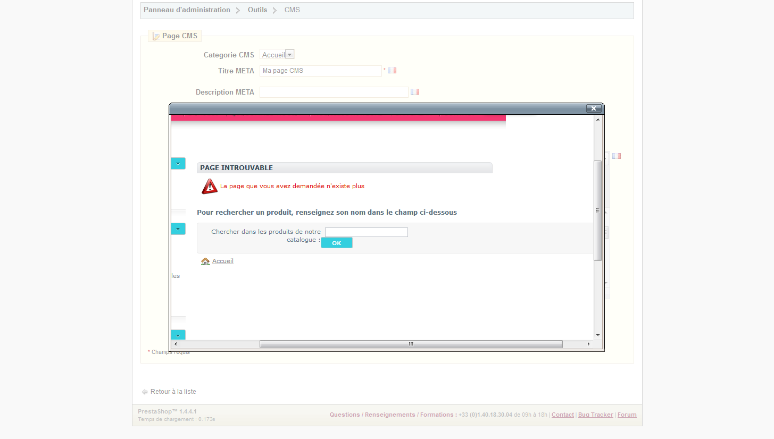Click Retour à la liste link
The width and height of the screenshot is (774, 439).
click(x=173, y=392)
